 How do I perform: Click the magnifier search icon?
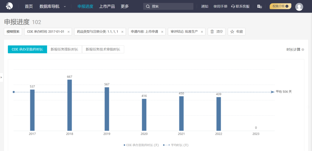148,7
